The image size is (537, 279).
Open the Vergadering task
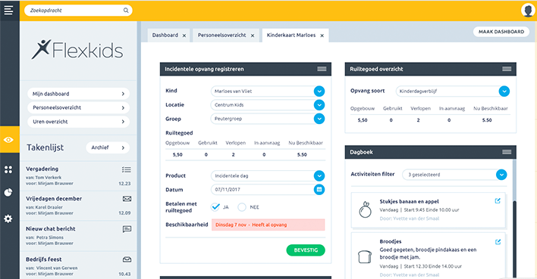point(78,176)
